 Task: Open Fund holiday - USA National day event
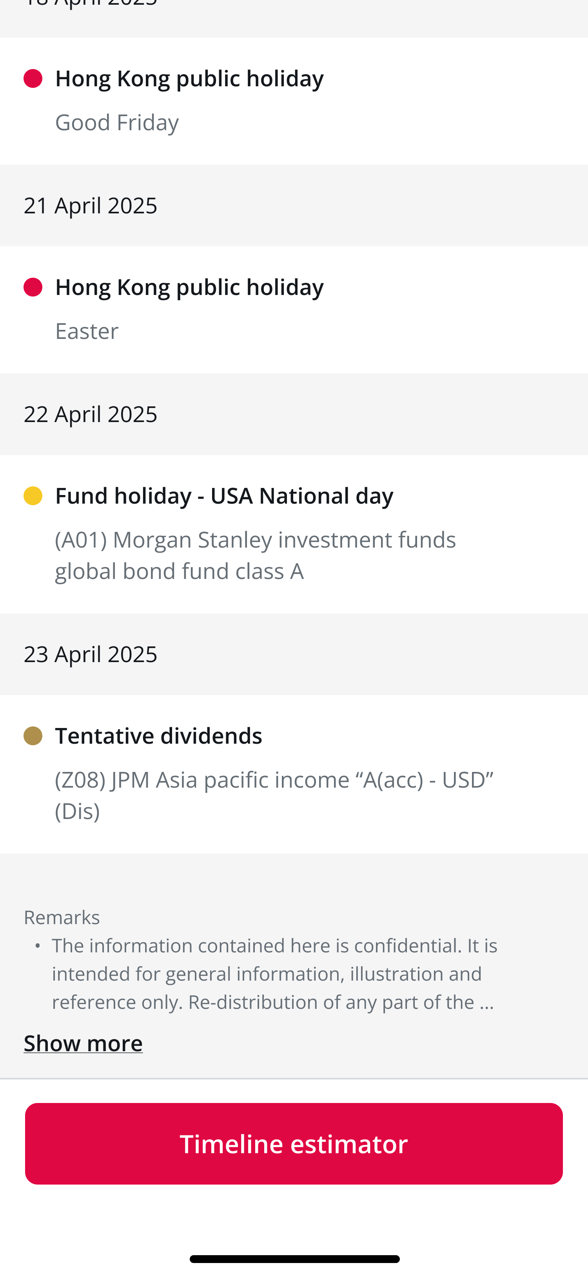point(224,496)
